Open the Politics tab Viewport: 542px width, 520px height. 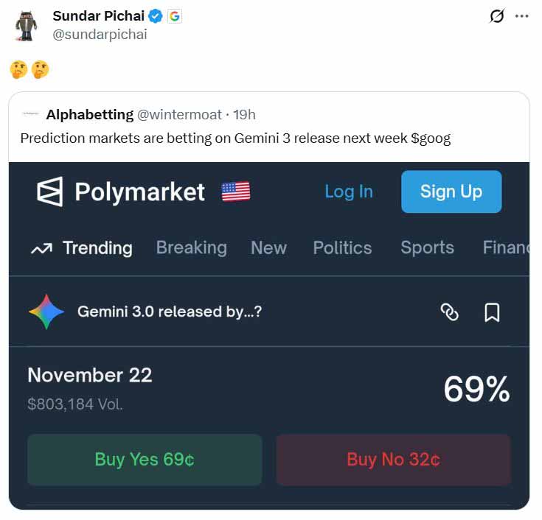tap(343, 248)
